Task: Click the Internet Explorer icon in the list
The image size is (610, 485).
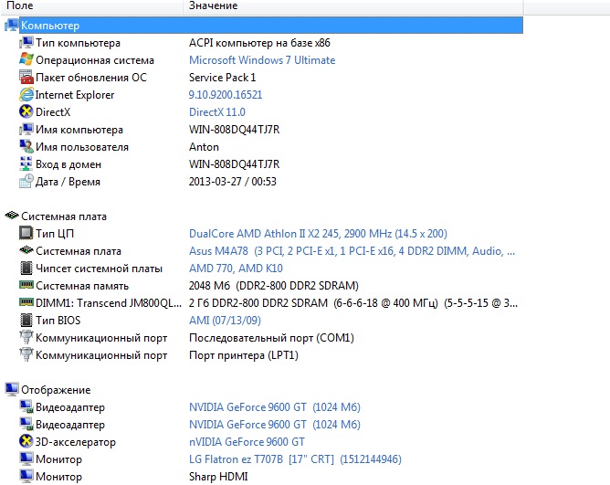Action: click(x=26, y=95)
